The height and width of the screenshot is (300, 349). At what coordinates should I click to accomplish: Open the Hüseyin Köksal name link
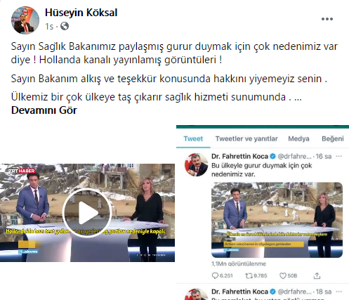coord(81,13)
